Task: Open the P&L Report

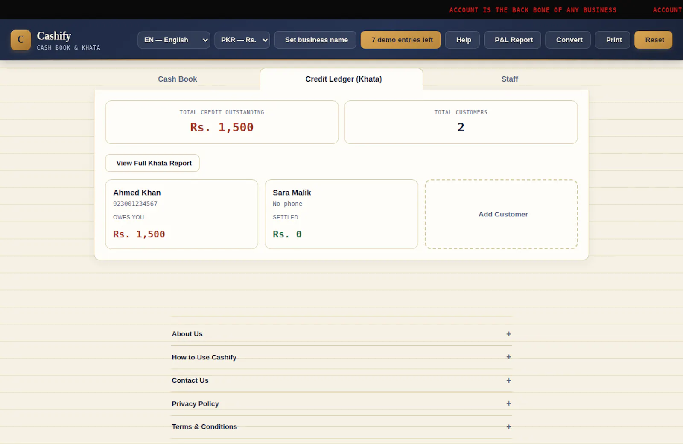Action: click(x=512, y=40)
